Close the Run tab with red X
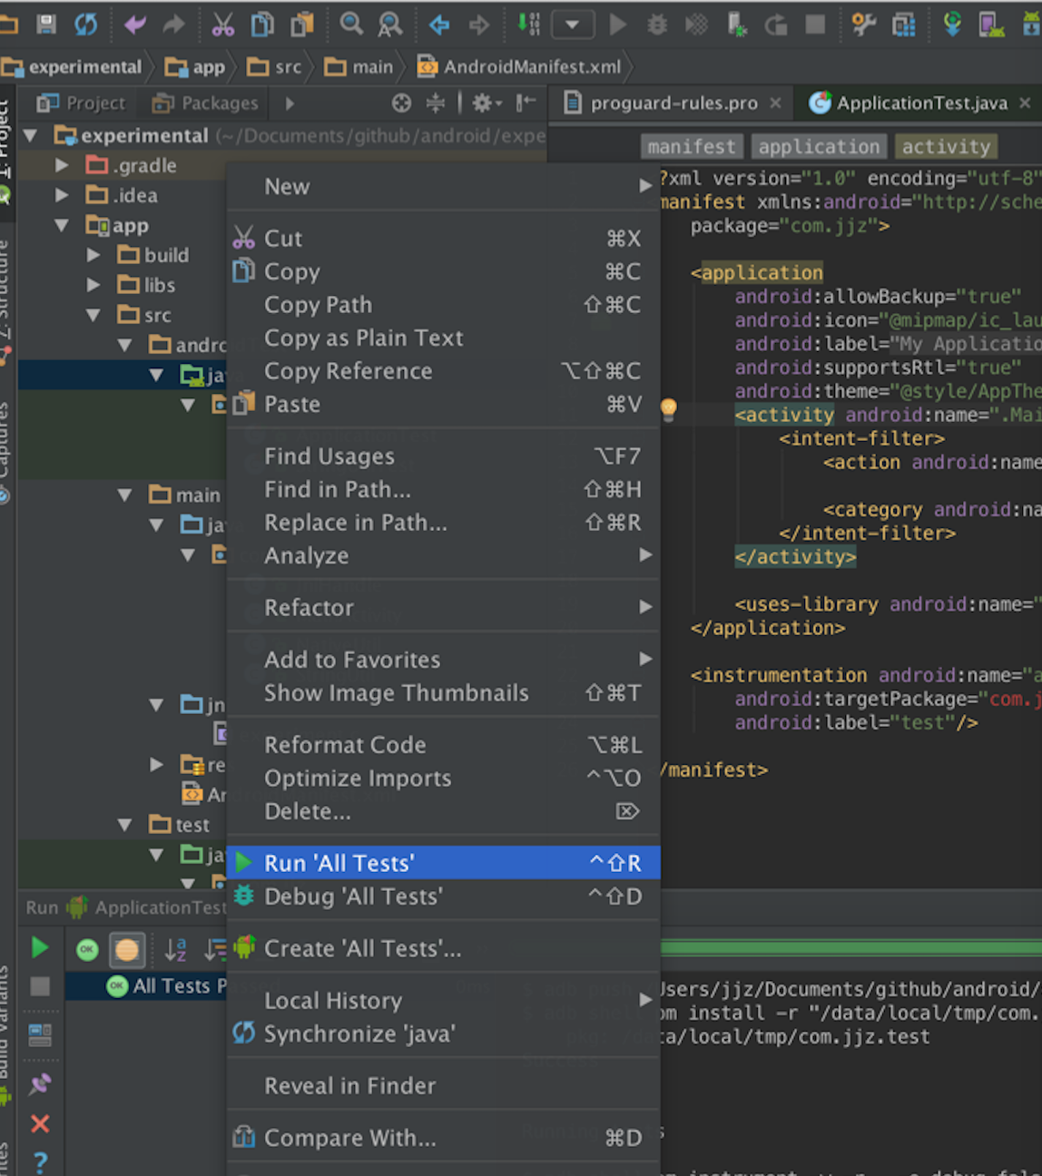1042x1176 pixels. (40, 1124)
